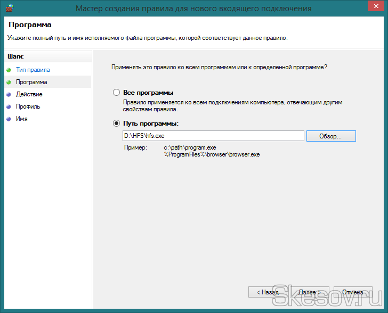Jump to the Профиль step in the sidebar
Image resolution: width=388 pixels, height=313 pixels.
(28, 106)
